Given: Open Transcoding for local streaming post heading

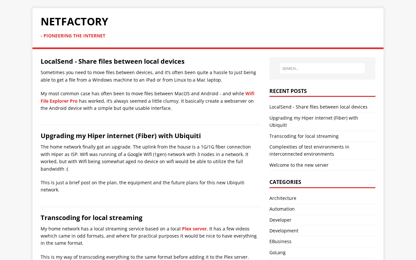Looking at the screenshot, I should [x=91, y=218].
